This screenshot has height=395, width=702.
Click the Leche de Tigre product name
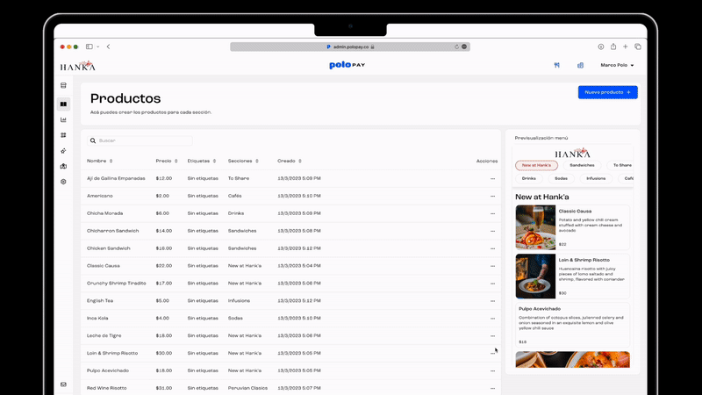[104, 336]
